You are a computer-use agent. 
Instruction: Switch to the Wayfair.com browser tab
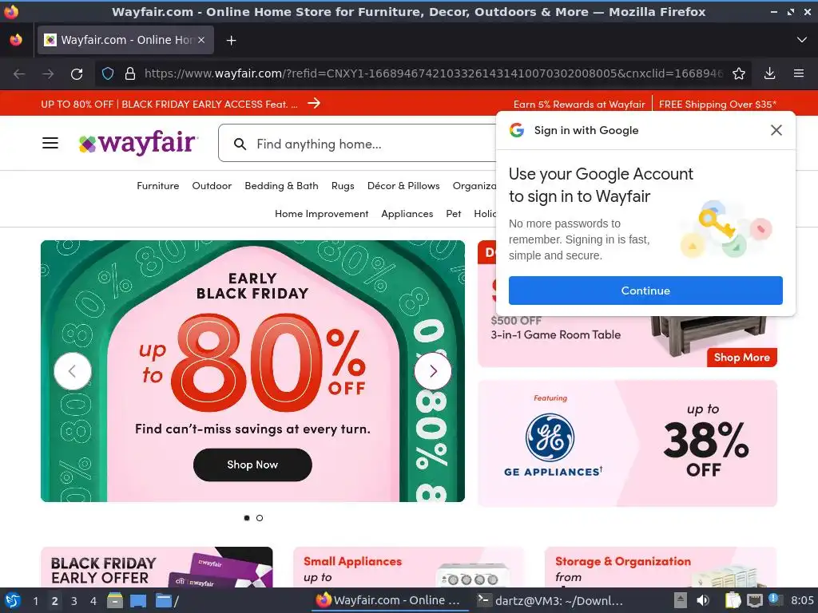(125, 40)
